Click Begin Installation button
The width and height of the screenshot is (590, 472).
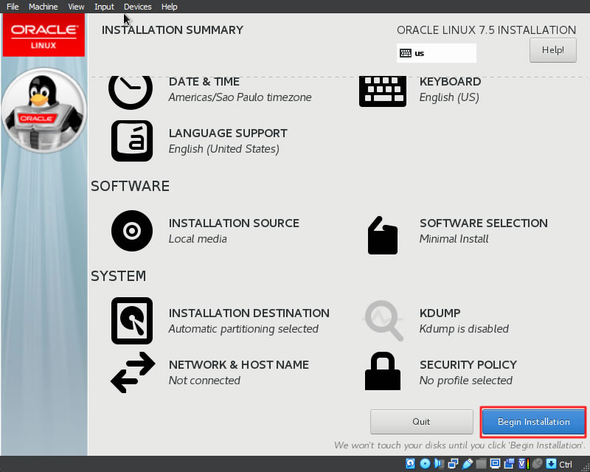click(533, 422)
